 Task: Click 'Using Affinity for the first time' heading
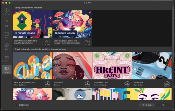coord(28,8)
